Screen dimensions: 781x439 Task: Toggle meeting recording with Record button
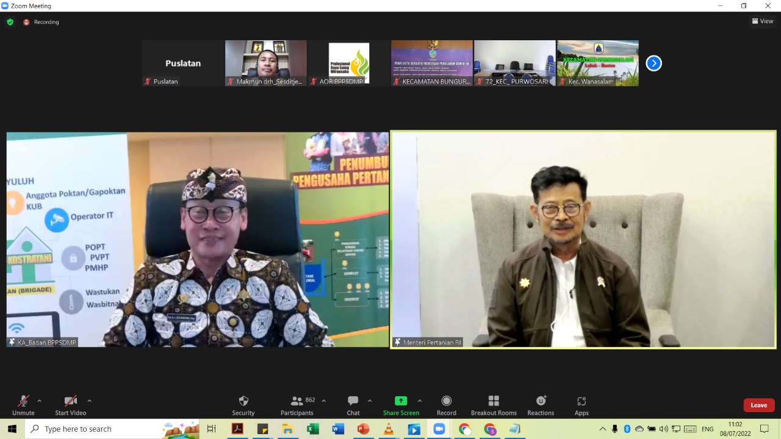click(446, 405)
